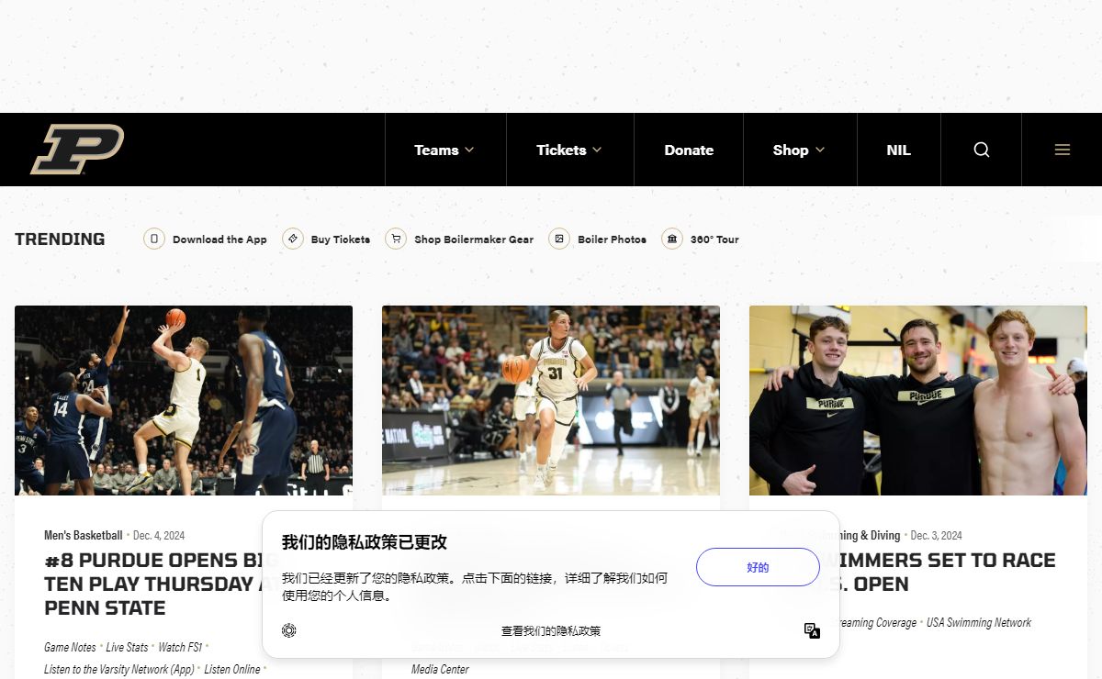Open the NIL page
The width and height of the screenshot is (1102, 679).
[898, 150]
